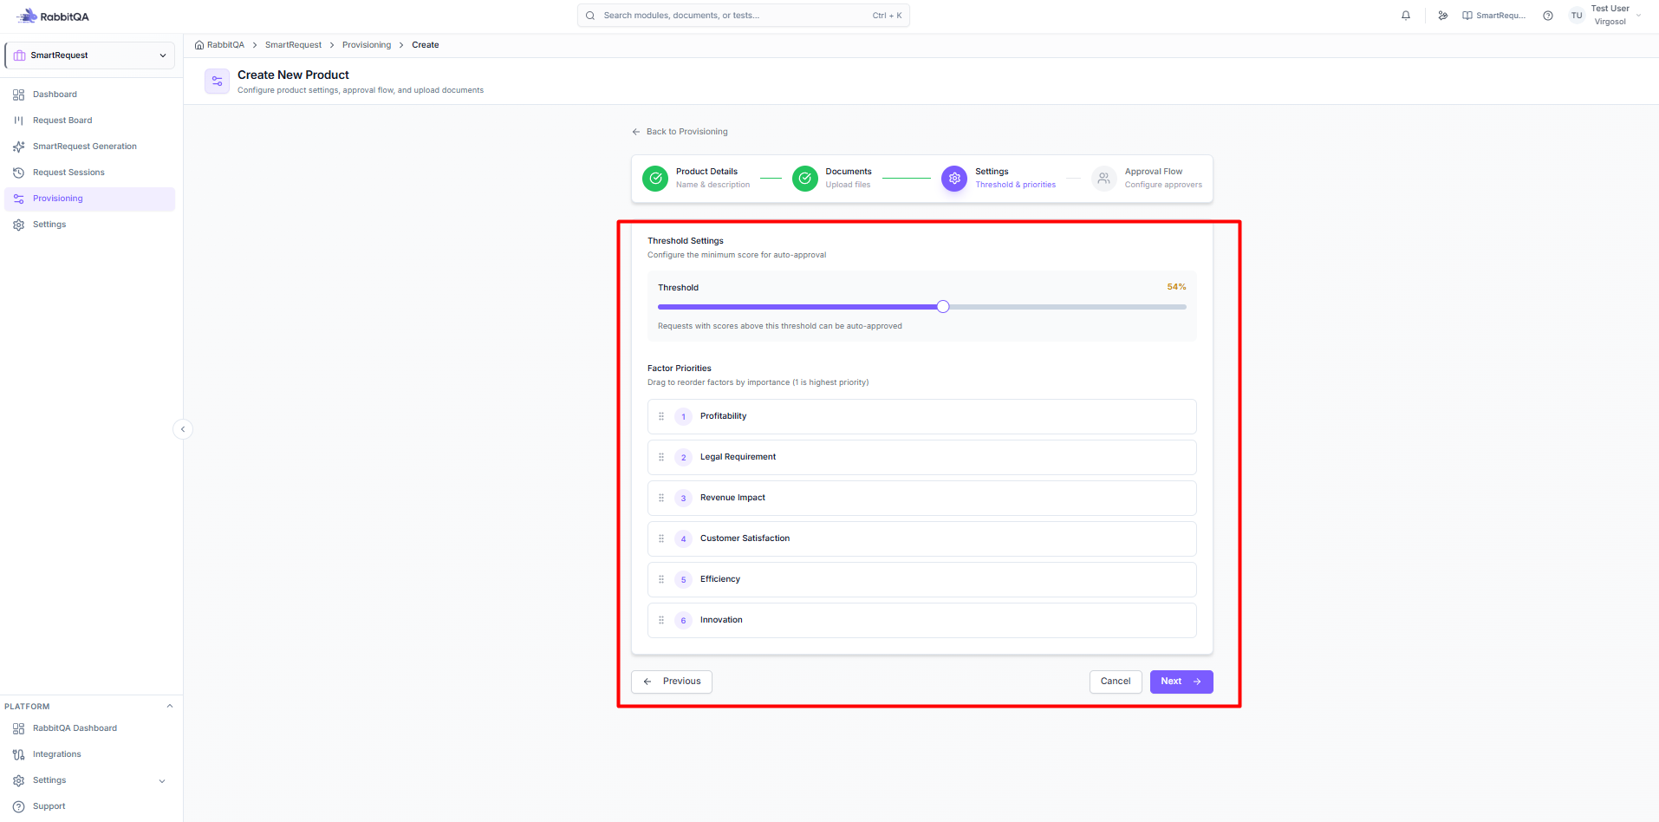Grab the Legal Requirement drag handle
Screen dimensions: 1659x822
pyautogui.click(x=661, y=457)
